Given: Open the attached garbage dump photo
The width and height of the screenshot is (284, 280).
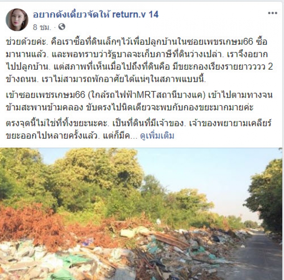Looking at the screenshot, I should [142, 214].
